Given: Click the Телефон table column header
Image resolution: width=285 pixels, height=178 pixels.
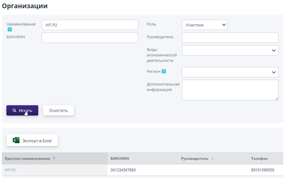Looking at the screenshot, I should [x=259, y=158].
